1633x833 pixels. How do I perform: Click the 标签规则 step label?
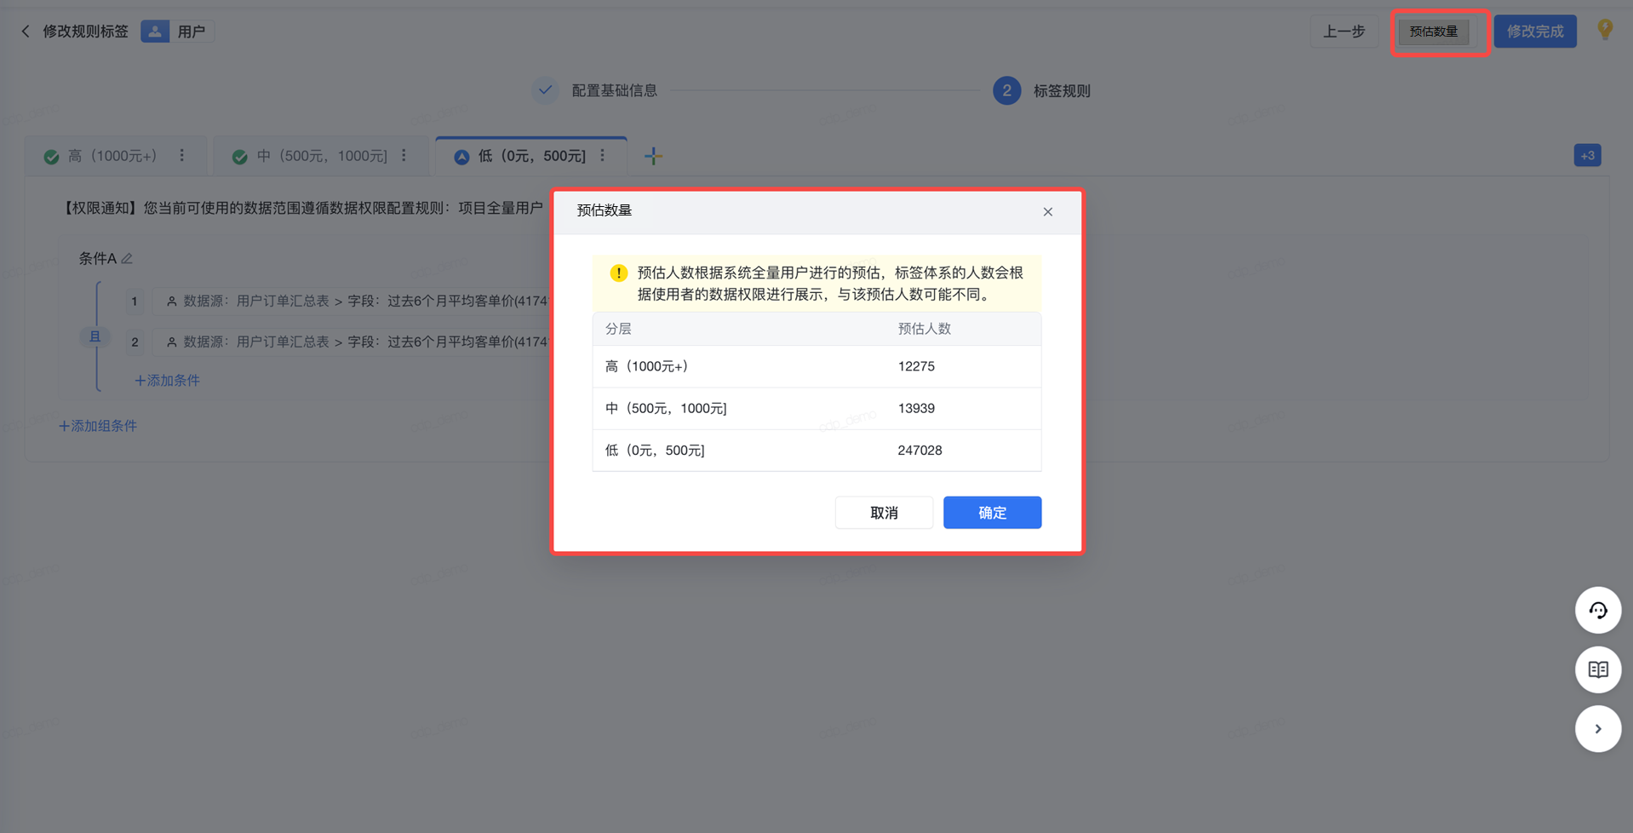[x=1062, y=91]
